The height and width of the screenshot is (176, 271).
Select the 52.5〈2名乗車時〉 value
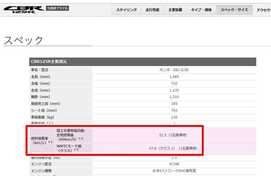(173, 135)
